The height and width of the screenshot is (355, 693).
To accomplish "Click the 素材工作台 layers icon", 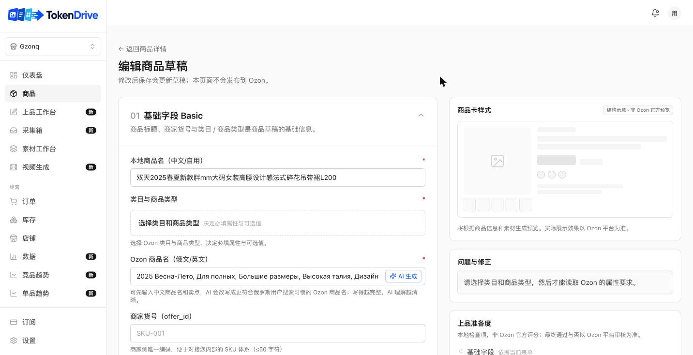I will click(14, 148).
